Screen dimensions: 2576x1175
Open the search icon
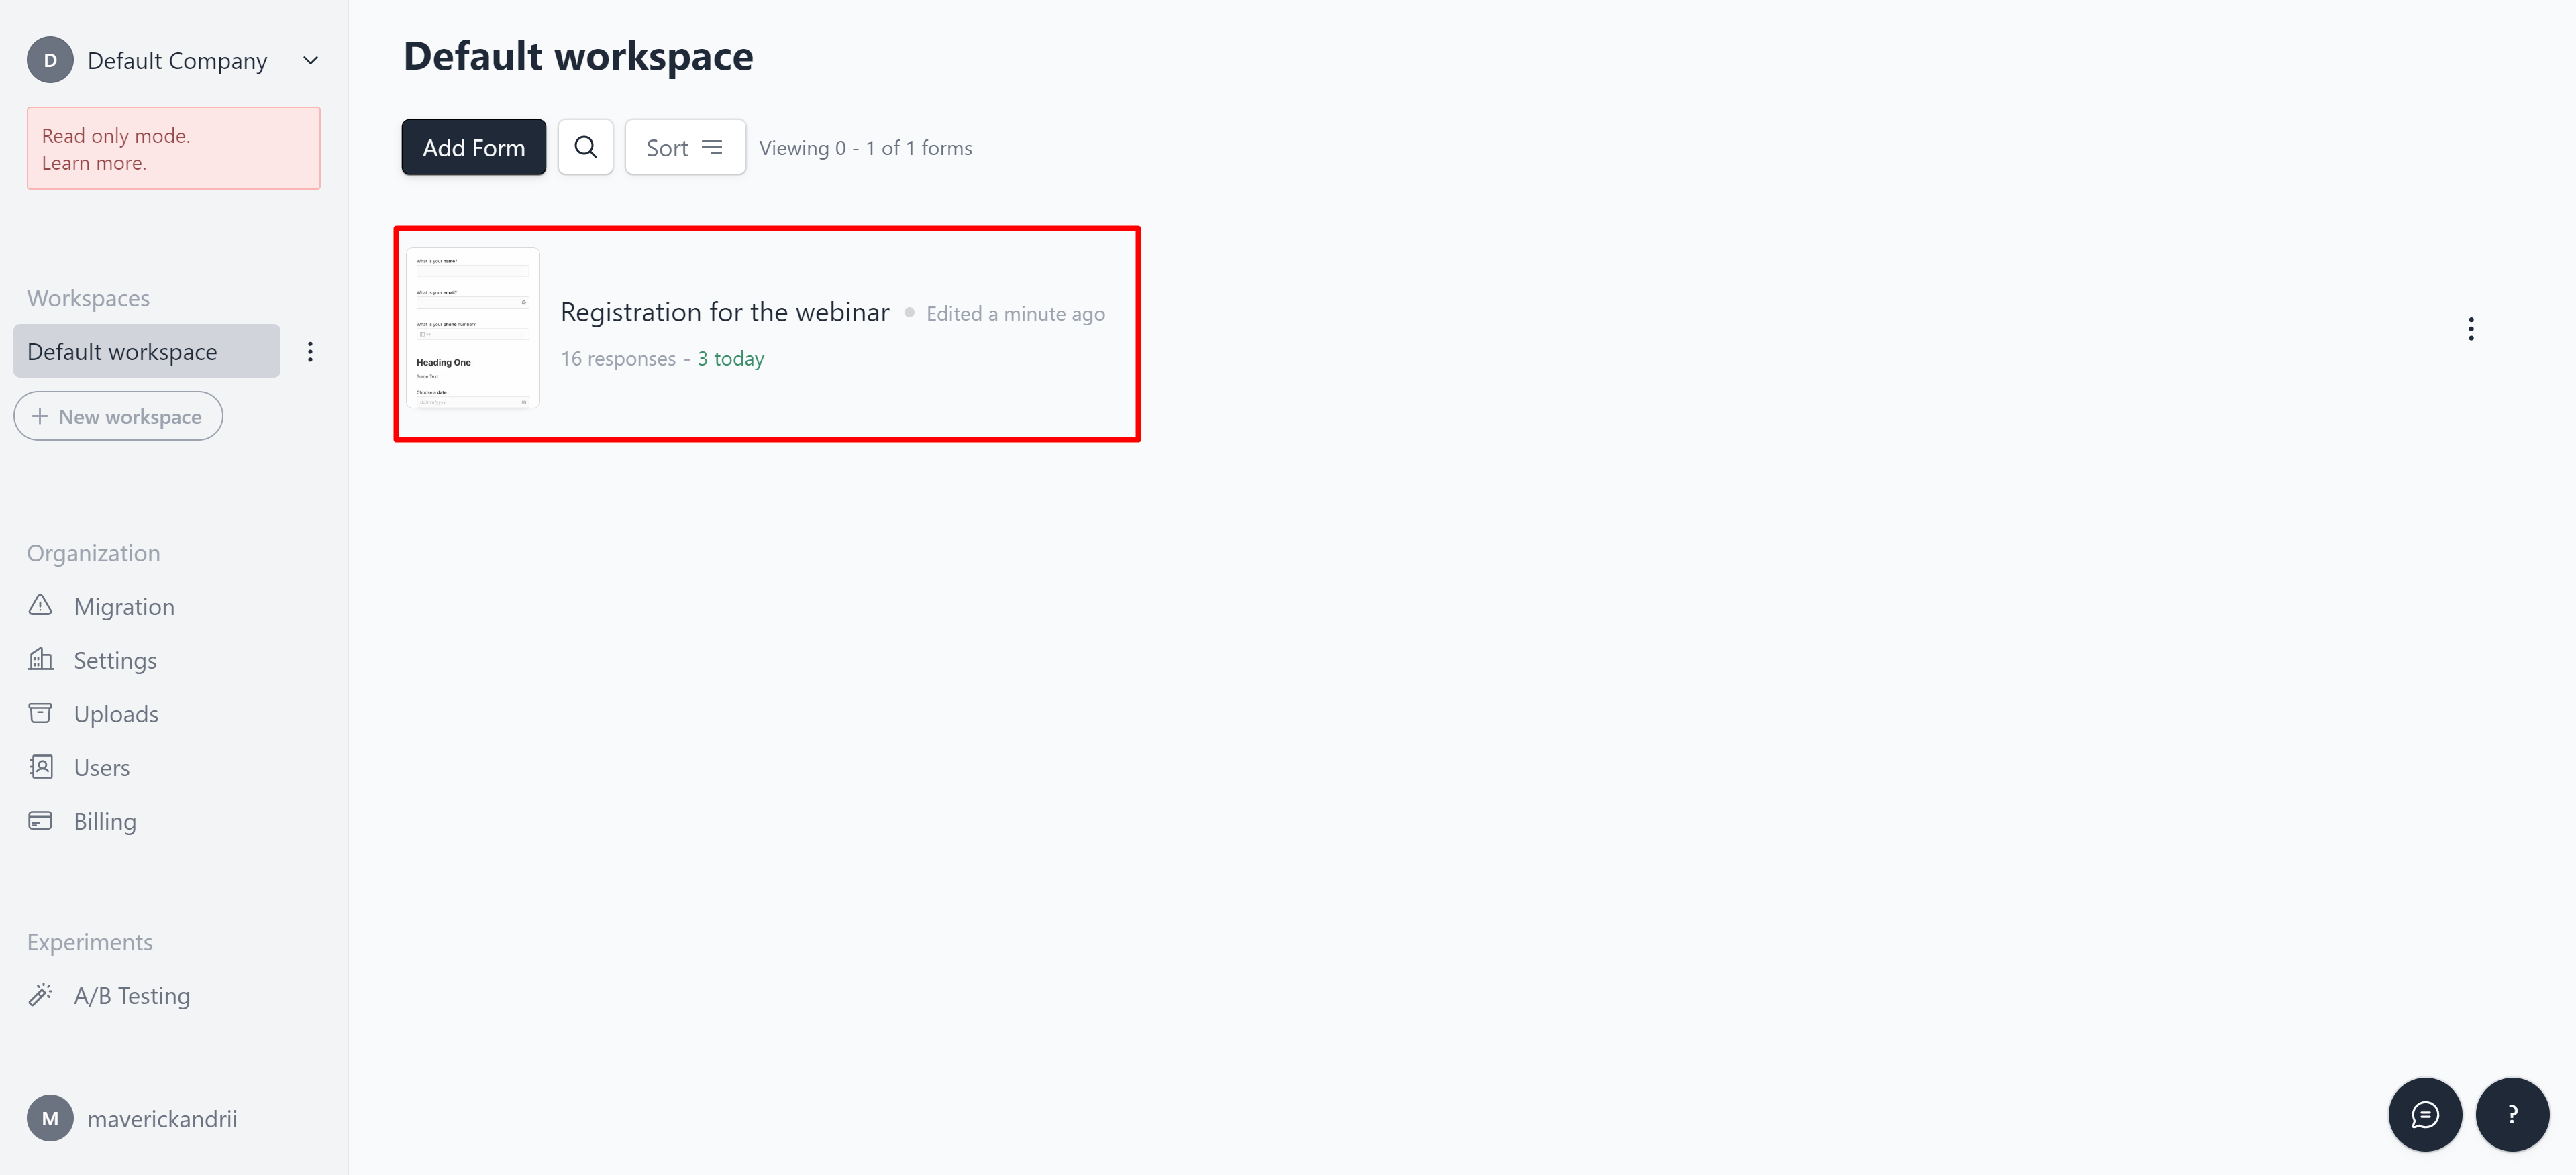tap(585, 146)
